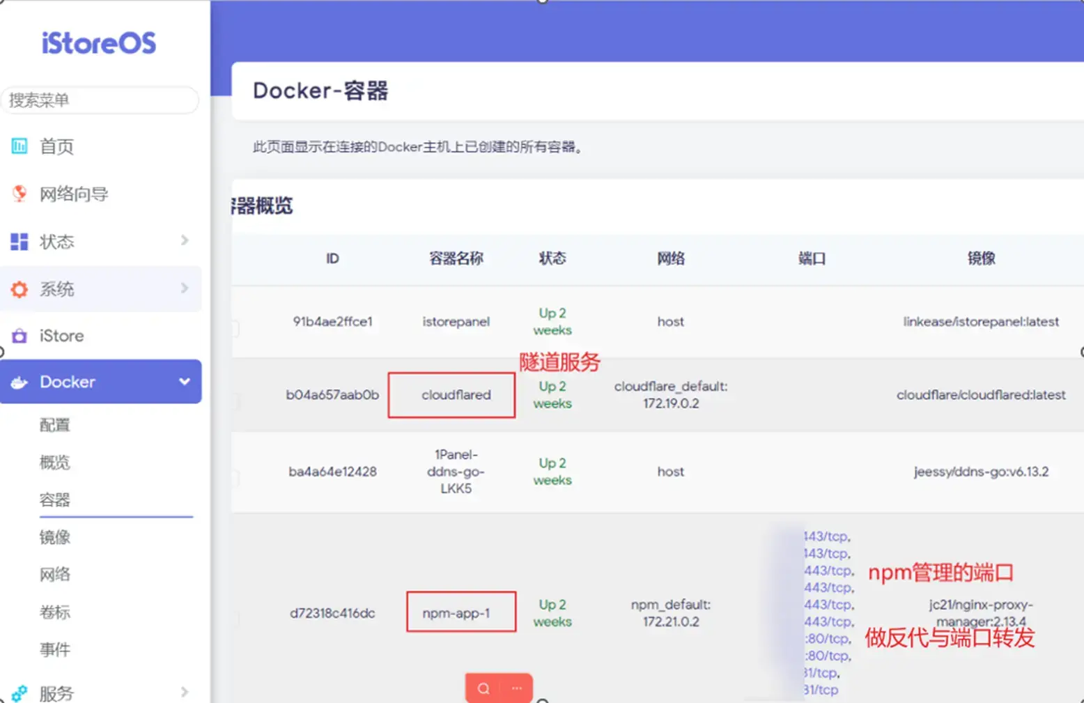1084x703 pixels.
Task: Open iStore via its shopping bag icon
Action: [20, 336]
